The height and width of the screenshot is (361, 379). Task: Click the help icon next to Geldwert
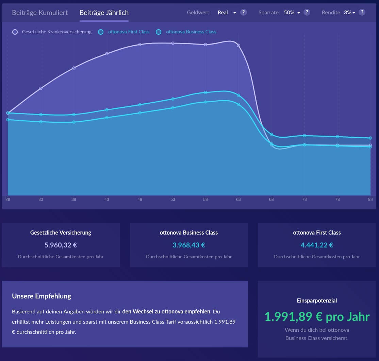coord(243,12)
